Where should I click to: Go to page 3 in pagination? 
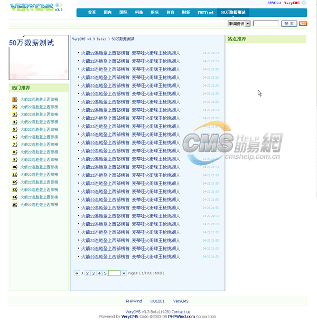pyautogui.click(x=93, y=273)
